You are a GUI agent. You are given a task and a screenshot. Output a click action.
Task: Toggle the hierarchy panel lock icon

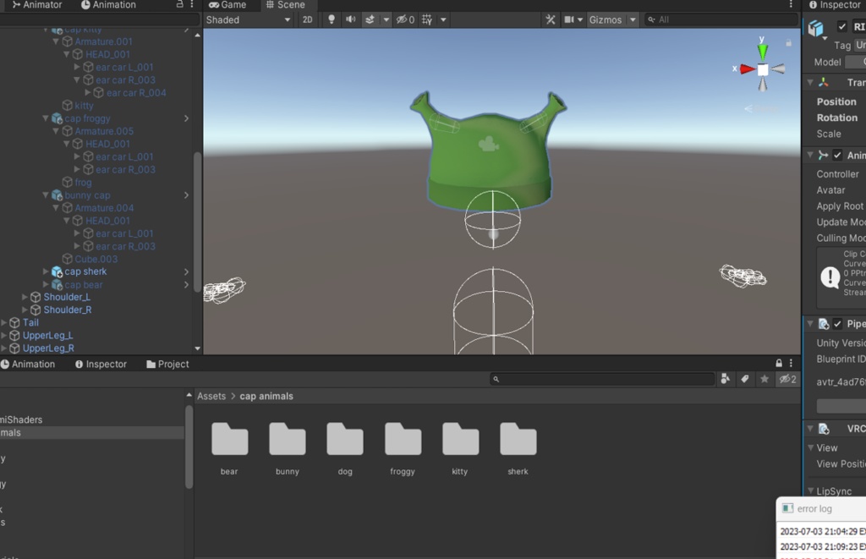(179, 4)
